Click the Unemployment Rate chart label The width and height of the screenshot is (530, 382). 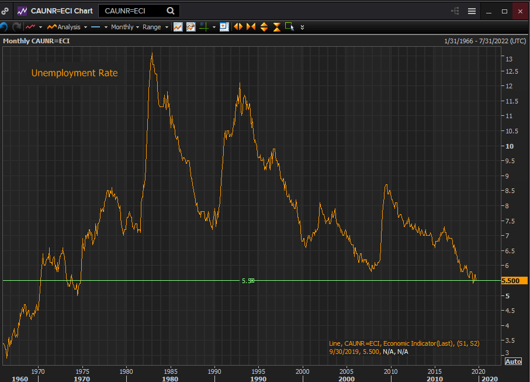(74, 73)
